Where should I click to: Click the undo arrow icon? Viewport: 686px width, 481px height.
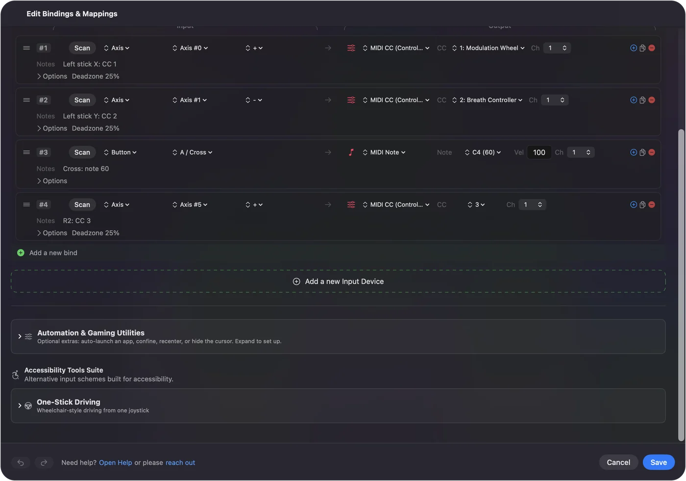21,462
